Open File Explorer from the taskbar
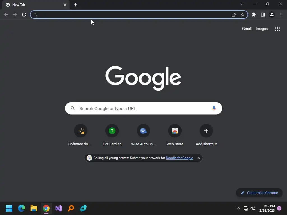Image resolution: width=287 pixels, height=215 pixels. coord(34,208)
